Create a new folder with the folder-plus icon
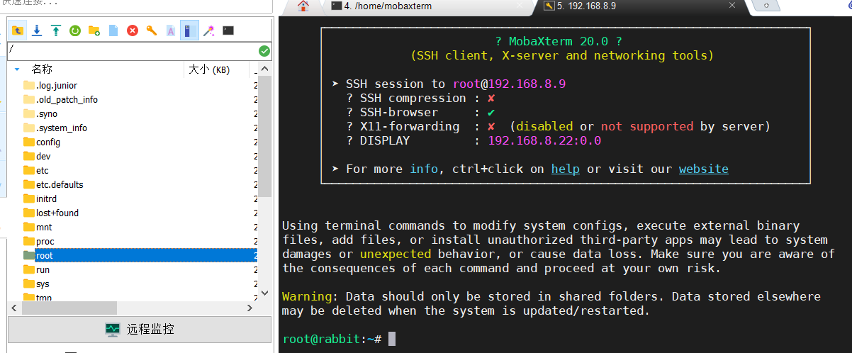 [x=94, y=30]
